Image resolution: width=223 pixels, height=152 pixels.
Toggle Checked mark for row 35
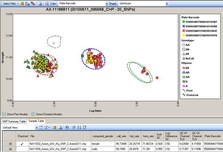(x=22, y=144)
